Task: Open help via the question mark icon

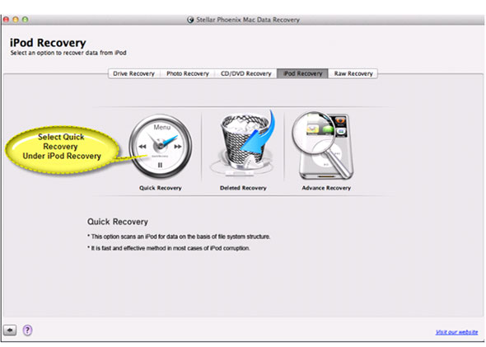Action: coord(27,330)
